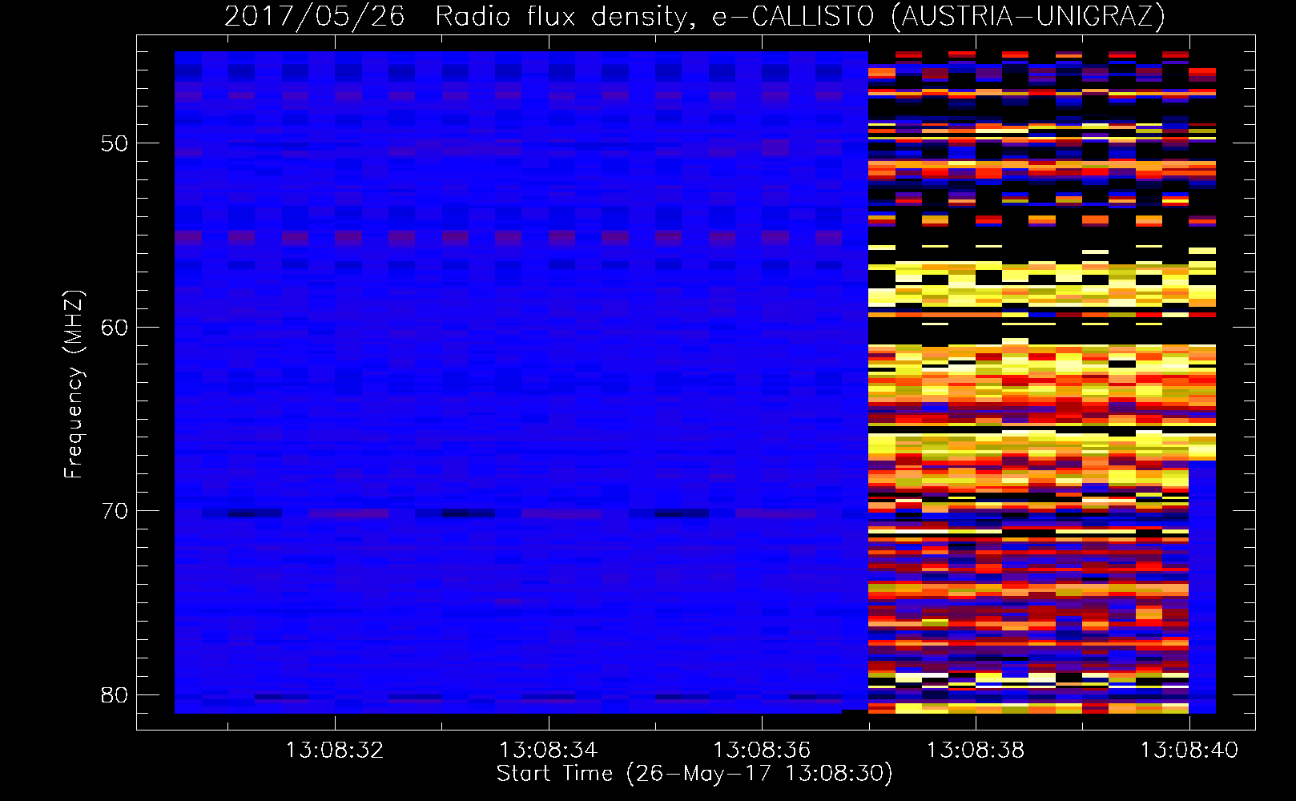Click the 'Frequency (MHZ)' axis label
The image size is (1296, 801).
(74, 384)
